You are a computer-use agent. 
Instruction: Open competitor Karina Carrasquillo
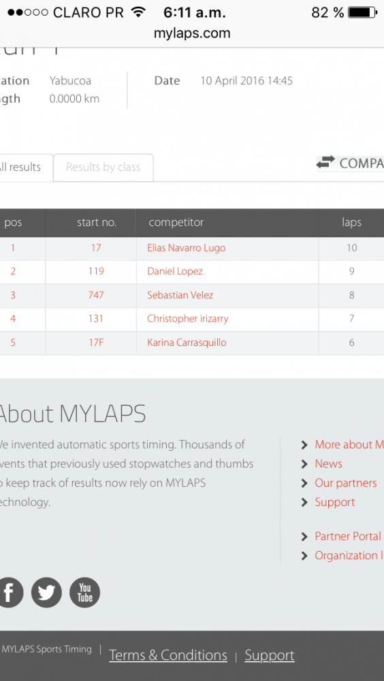click(x=187, y=343)
